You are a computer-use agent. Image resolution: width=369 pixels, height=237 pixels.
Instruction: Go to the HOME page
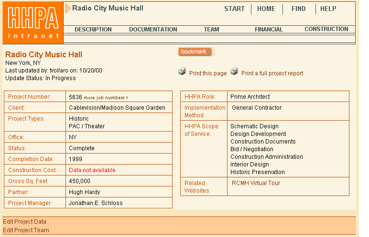266,9
